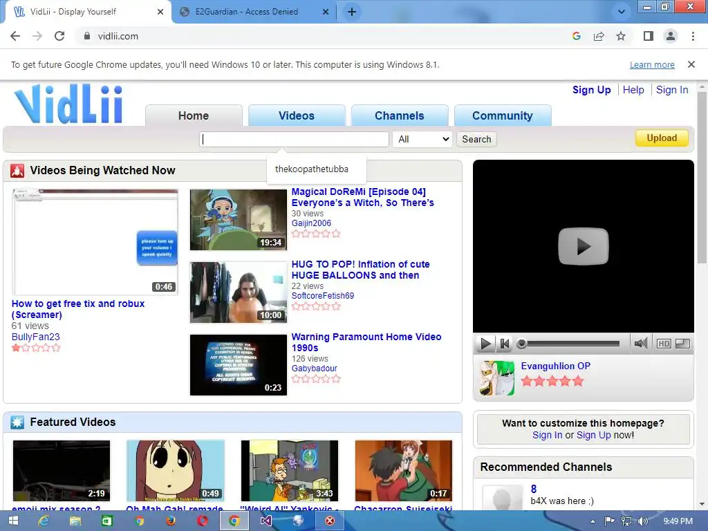Open the Chacarron featured thumbnail lasting 0:17
708x531 pixels.
point(404,470)
